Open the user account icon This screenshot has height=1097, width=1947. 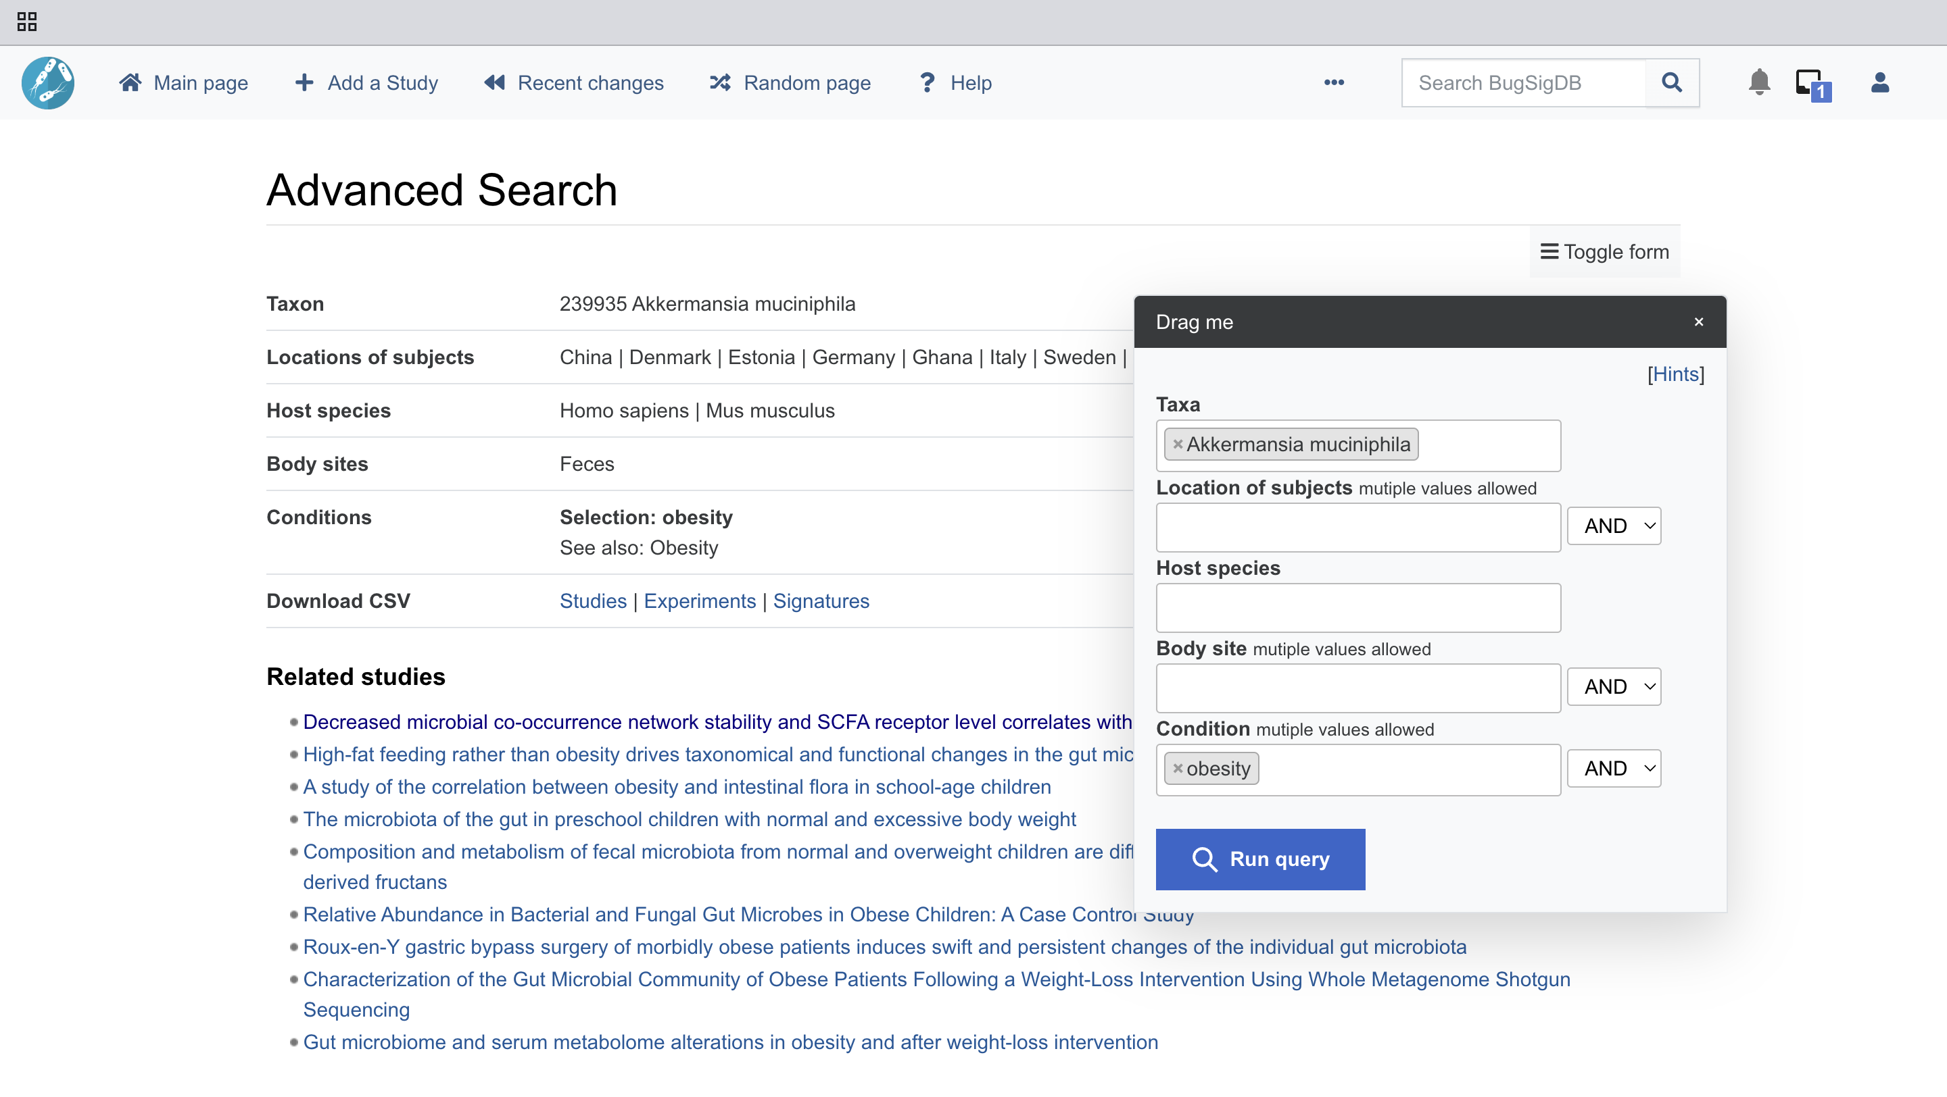1879,82
